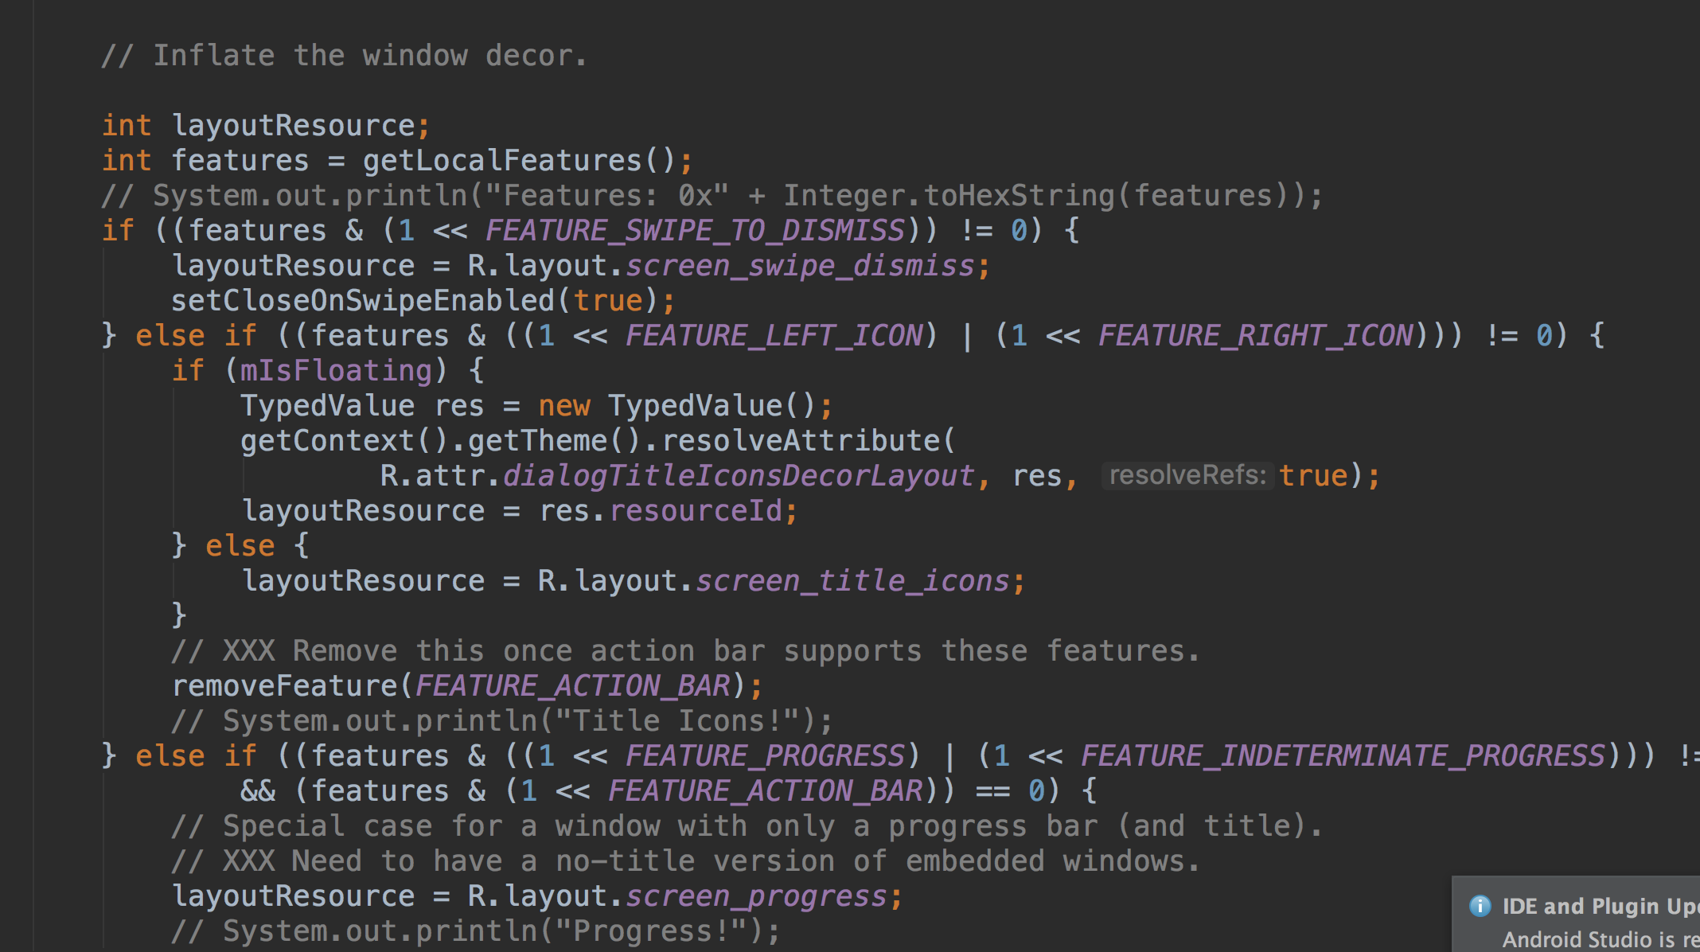Click the screen_swipe_dismiss layout reference
Viewport: 1700px width, 952px height.
(800, 266)
